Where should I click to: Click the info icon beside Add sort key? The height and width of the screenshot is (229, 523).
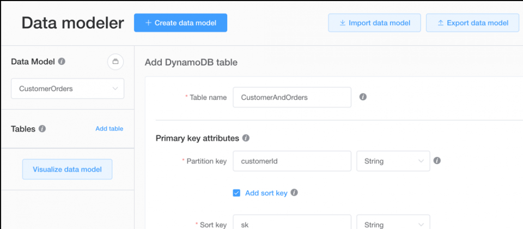[x=294, y=192]
